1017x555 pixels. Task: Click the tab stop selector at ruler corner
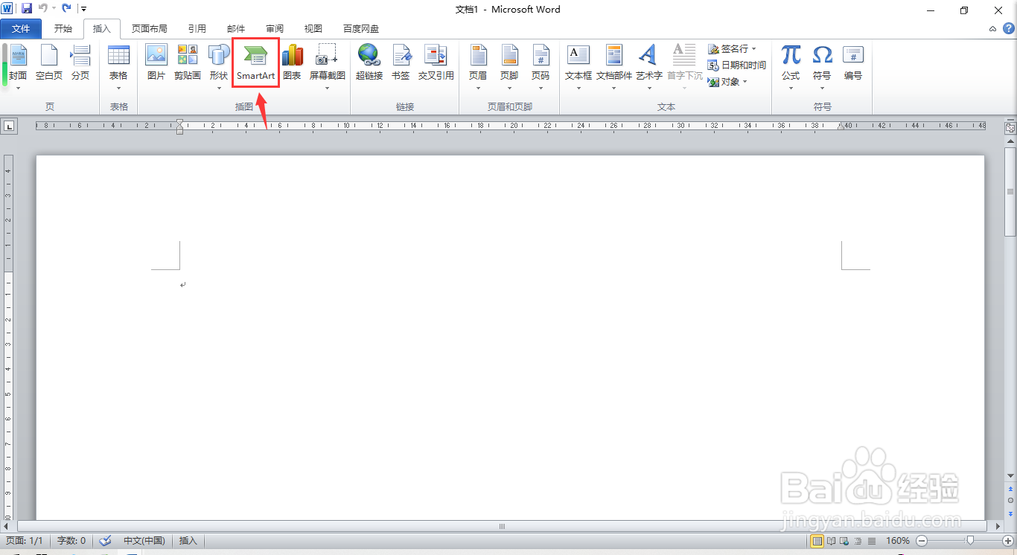click(x=9, y=126)
